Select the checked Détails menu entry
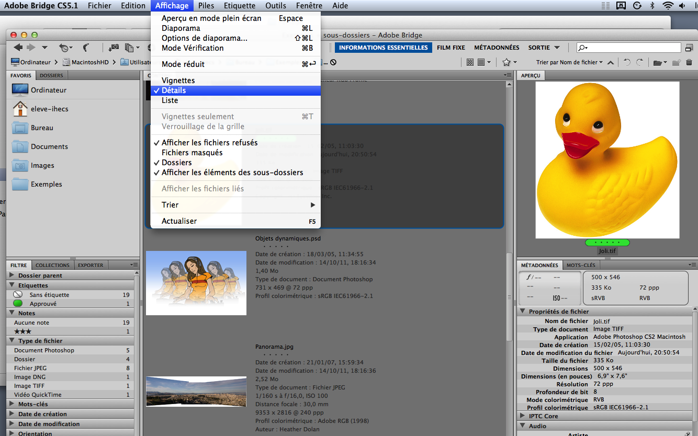Screen dimensions: 698x436 tap(235, 90)
